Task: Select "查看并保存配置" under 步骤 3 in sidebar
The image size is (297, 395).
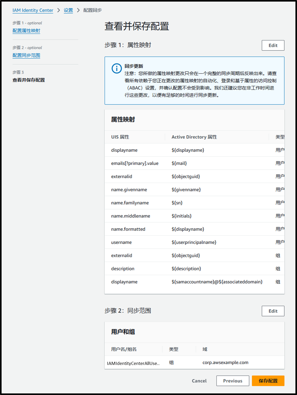Action: (29, 80)
